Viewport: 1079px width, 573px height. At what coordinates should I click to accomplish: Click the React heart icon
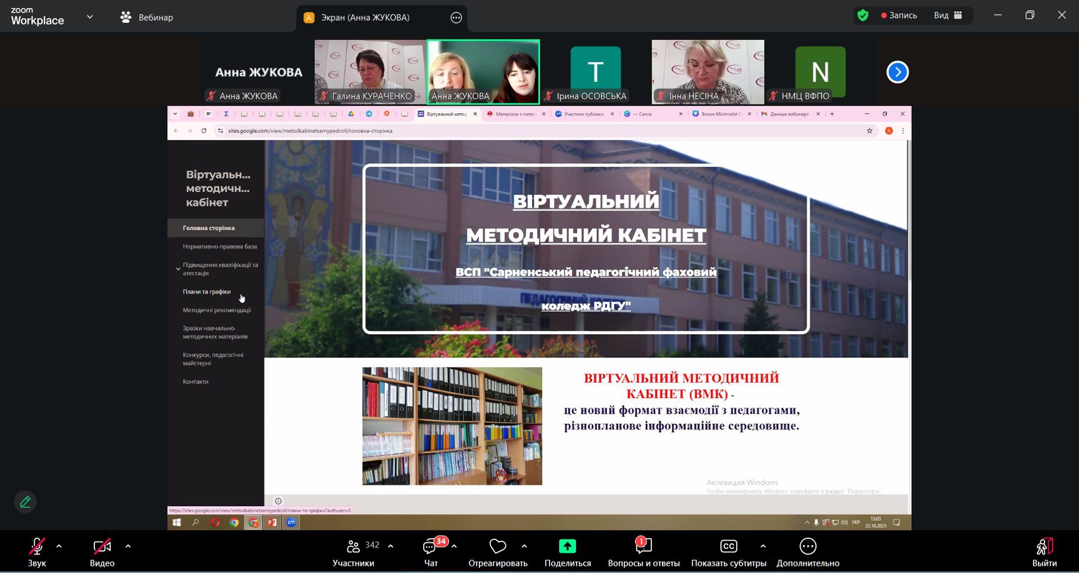[497, 547]
